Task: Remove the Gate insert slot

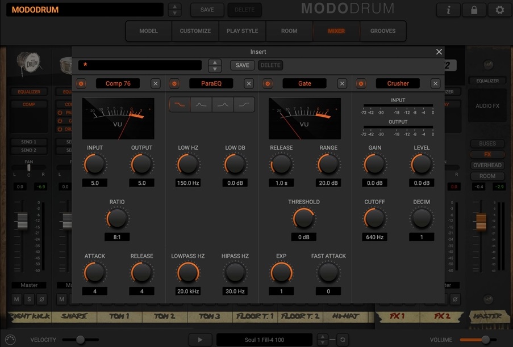Action: point(342,83)
